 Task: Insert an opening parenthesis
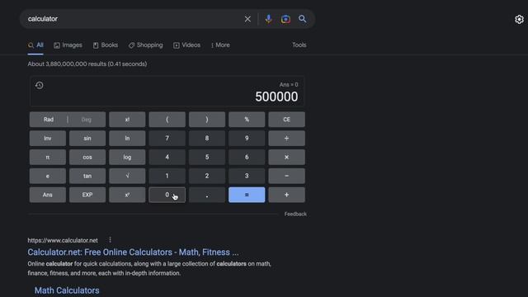[x=167, y=120]
